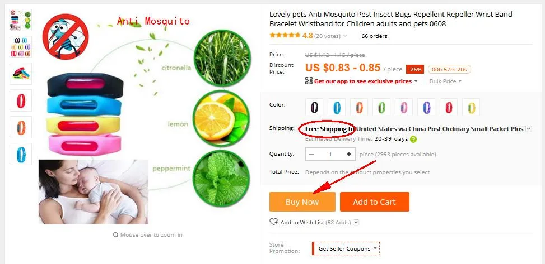Select the blue wristband color option
Viewport: 545px width, 264px height.
337,107
